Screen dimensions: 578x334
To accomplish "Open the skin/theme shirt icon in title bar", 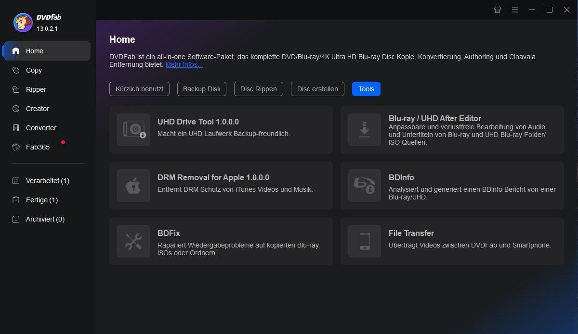I will (498, 10).
